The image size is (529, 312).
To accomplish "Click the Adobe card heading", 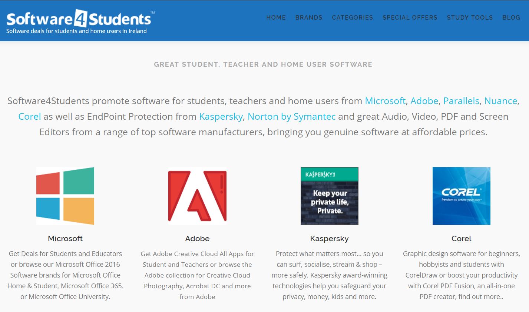I will 197,239.
